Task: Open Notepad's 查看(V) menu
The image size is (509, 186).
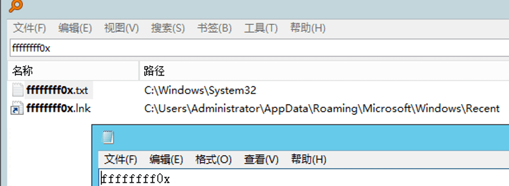Action: point(261,159)
